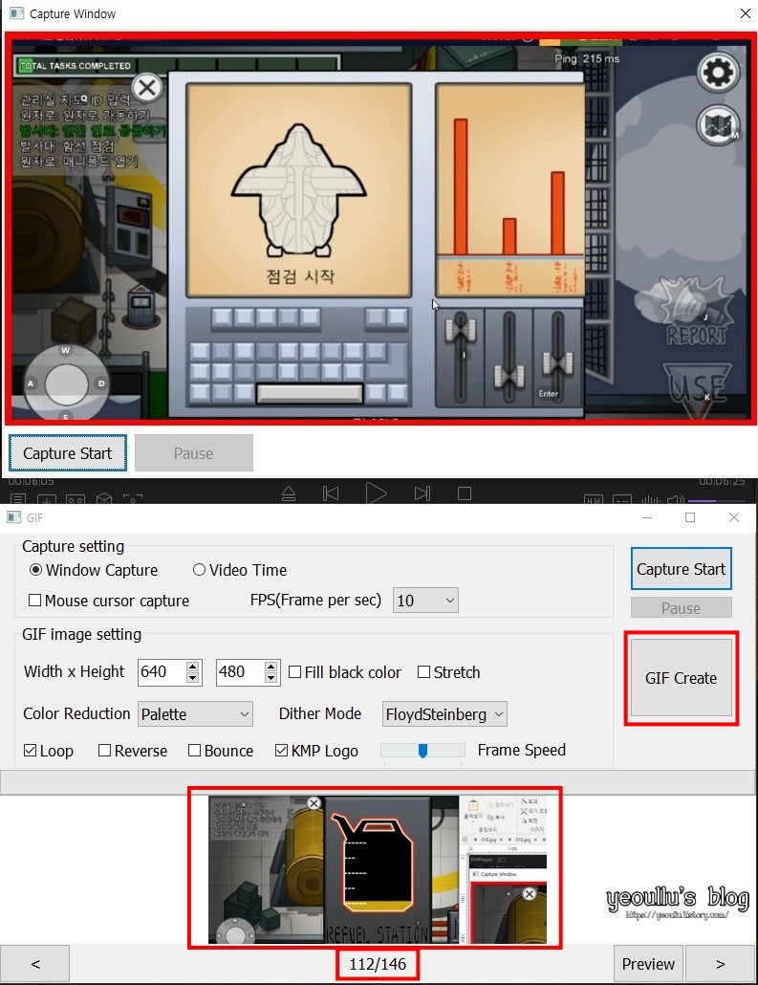
Task: Click the KMPlayer subtitle icon
Action: tap(621, 500)
